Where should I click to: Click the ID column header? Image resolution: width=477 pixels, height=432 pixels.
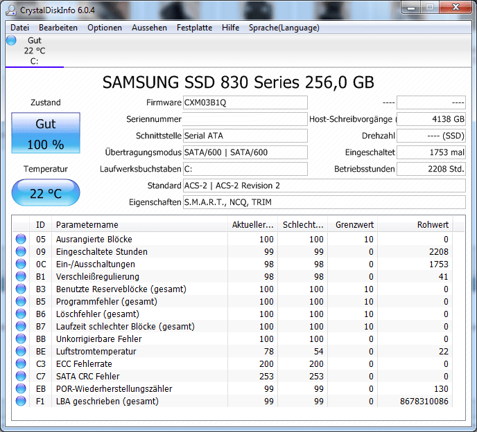pos(40,225)
